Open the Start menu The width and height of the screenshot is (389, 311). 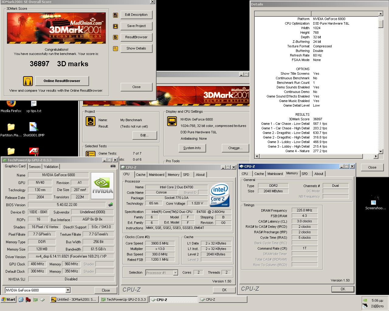pyautogui.click(x=9, y=299)
